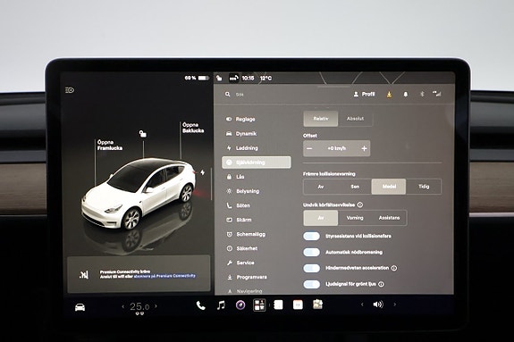Lower cabin temperature with left arrow
Viewport: 514px width, 342px height.
(x=123, y=306)
